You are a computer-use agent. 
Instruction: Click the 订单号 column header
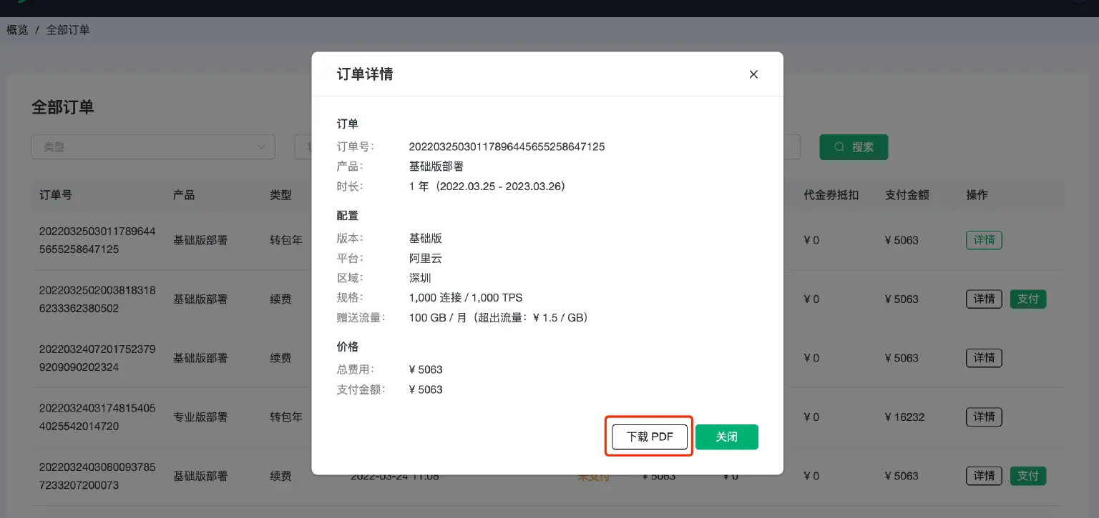(55, 194)
